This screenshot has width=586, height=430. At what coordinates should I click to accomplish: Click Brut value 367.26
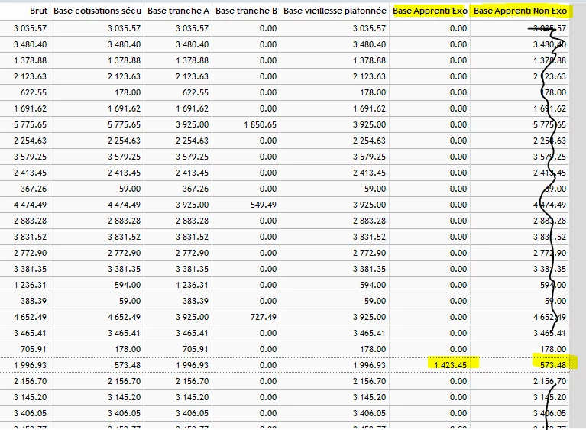click(34, 189)
